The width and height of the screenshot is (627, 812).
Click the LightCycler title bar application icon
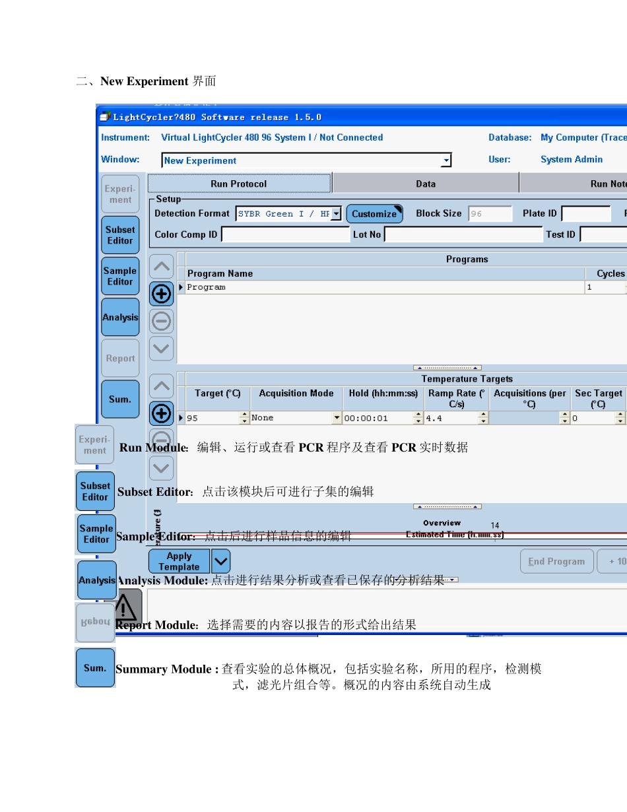click(104, 118)
